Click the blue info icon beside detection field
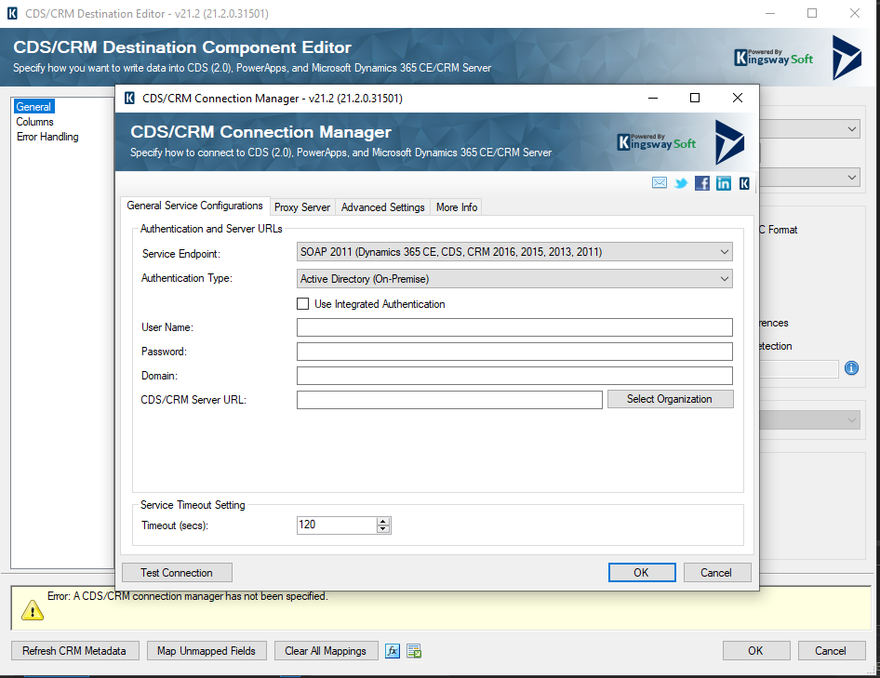 pyautogui.click(x=851, y=368)
